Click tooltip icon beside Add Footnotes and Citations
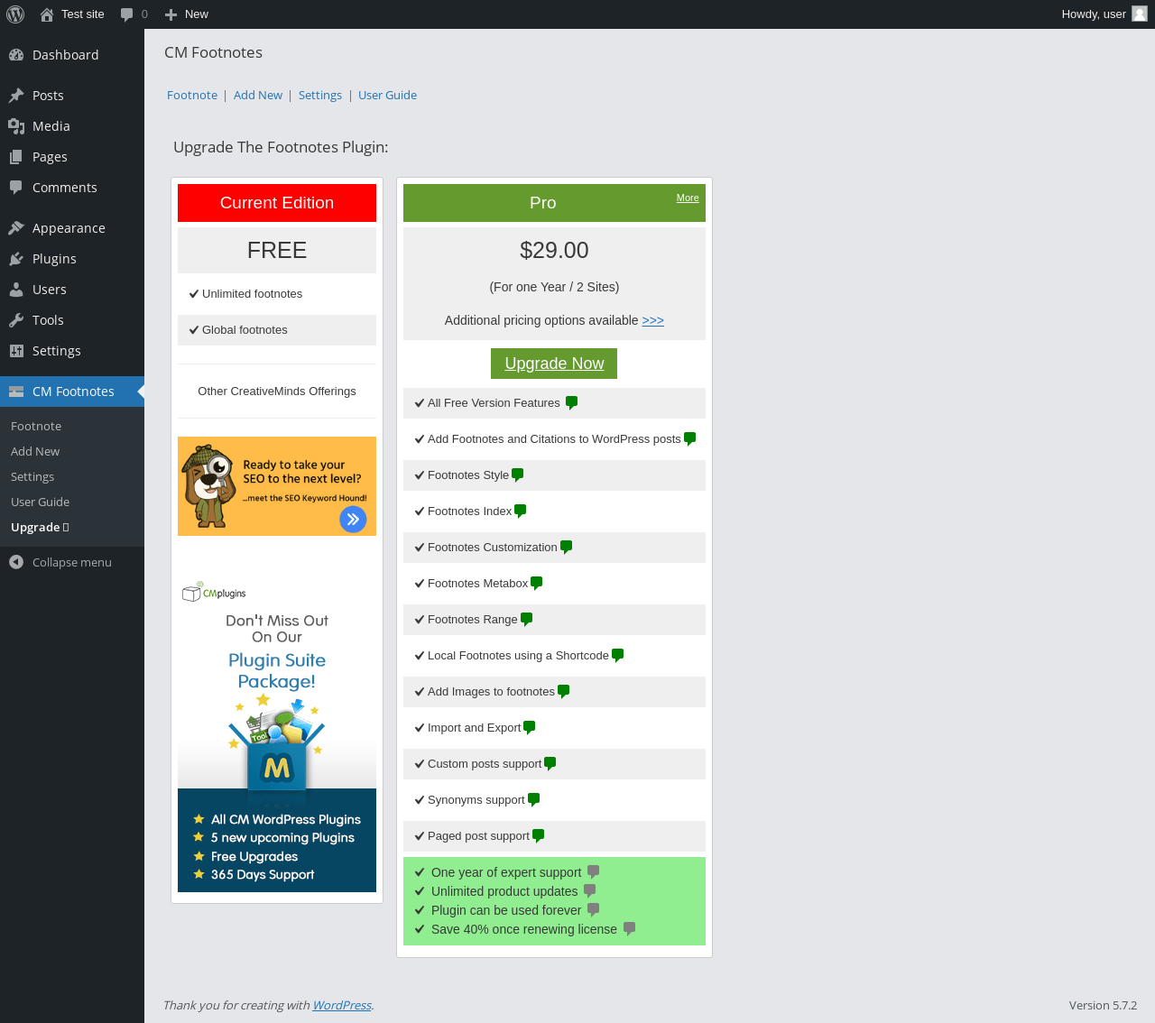The height and width of the screenshot is (1023, 1155). click(690, 439)
